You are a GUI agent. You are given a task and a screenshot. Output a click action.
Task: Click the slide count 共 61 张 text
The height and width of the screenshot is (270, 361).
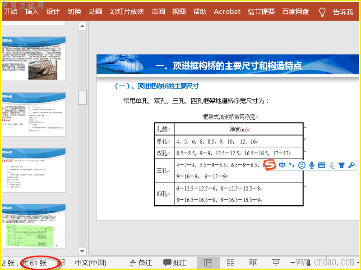[x=34, y=263]
